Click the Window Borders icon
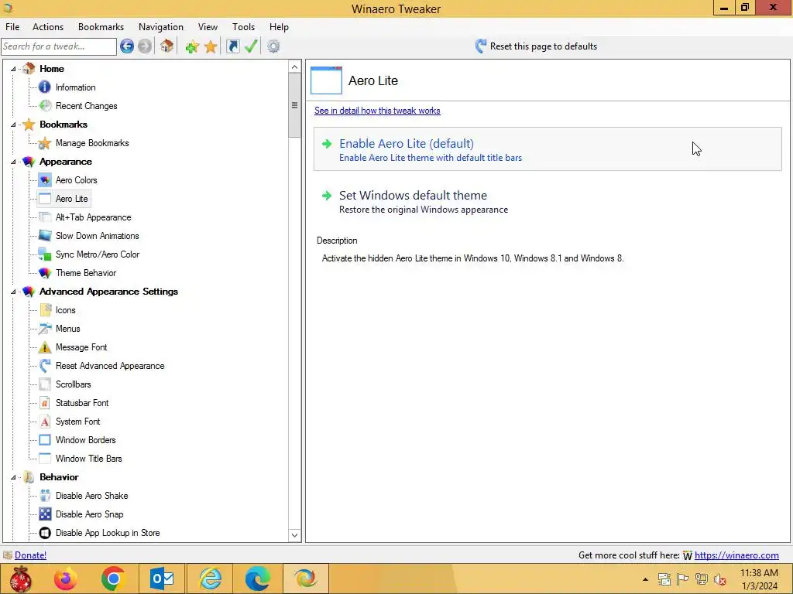 [x=44, y=439]
